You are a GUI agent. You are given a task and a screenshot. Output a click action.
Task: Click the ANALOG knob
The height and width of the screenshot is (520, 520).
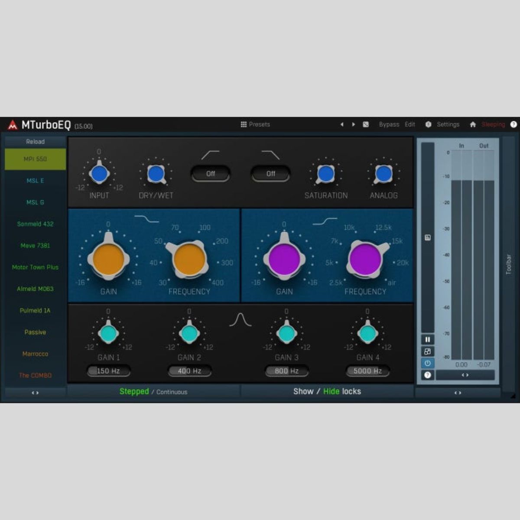(x=383, y=174)
